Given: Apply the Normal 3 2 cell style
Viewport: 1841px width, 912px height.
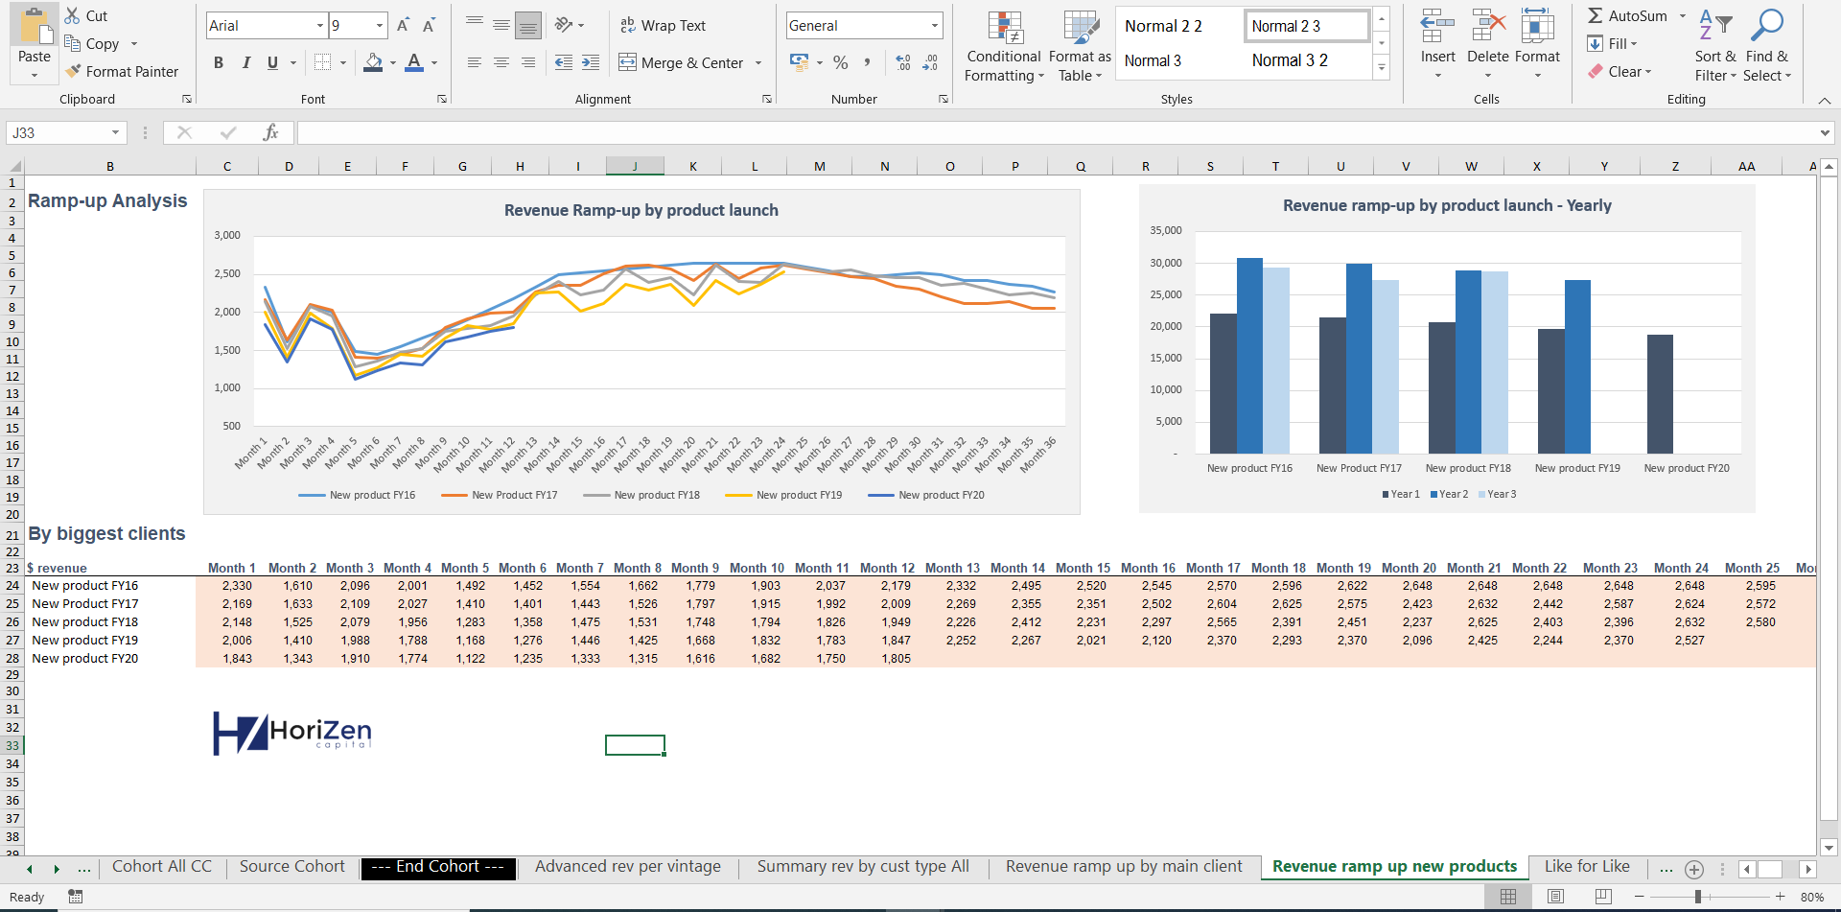Looking at the screenshot, I should [1290, 60].
